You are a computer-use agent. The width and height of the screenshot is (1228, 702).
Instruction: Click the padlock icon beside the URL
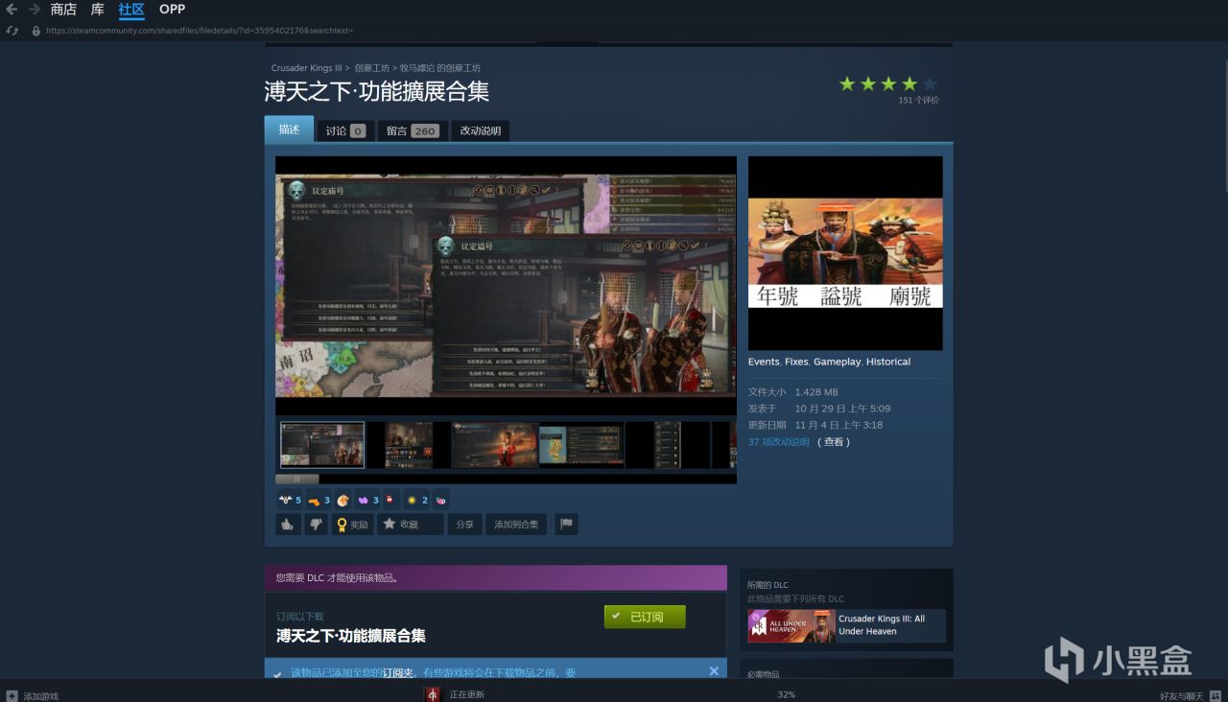pos(36,31)
